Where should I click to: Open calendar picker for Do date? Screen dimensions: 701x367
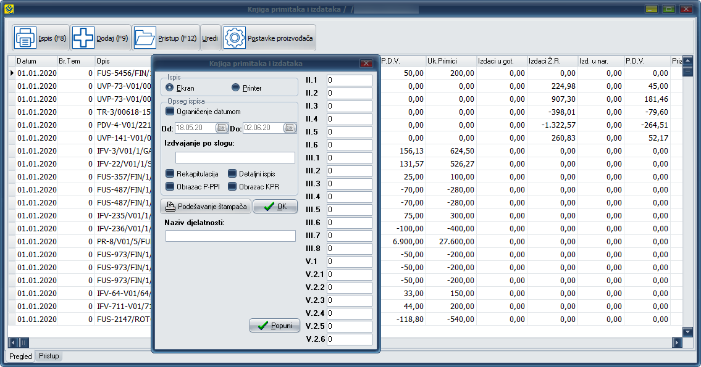pos(290,128)
